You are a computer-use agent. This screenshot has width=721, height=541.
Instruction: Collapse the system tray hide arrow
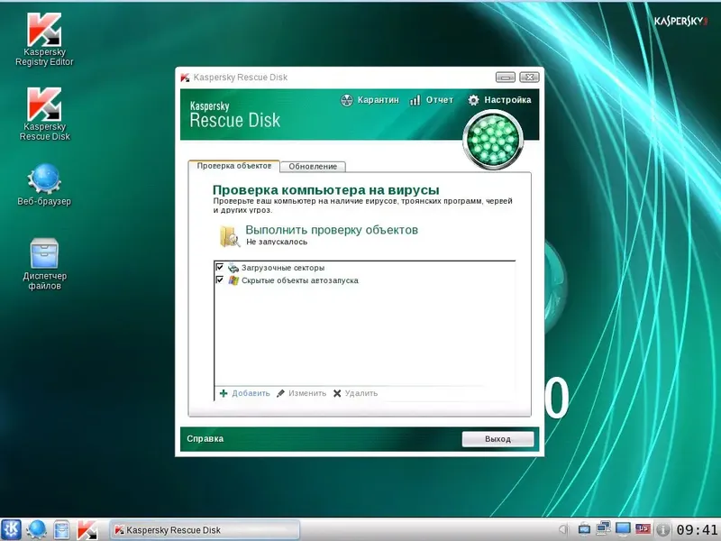coord(562,530)
